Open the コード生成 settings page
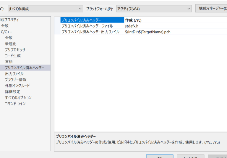 tap(13, 56)
